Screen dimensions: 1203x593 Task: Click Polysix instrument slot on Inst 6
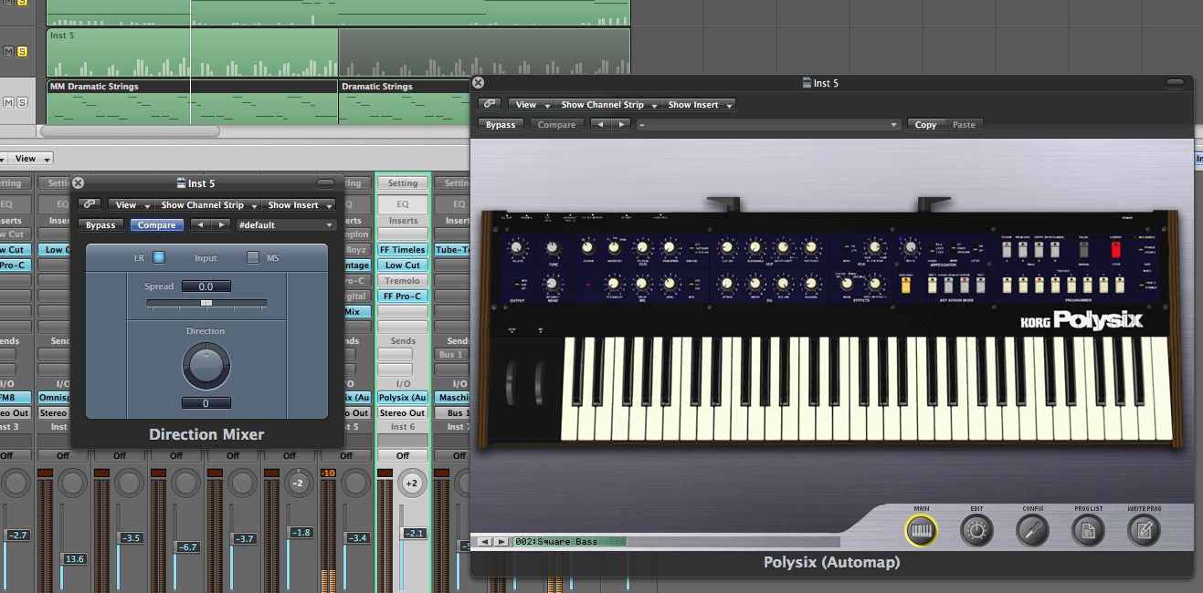[403, 398]
